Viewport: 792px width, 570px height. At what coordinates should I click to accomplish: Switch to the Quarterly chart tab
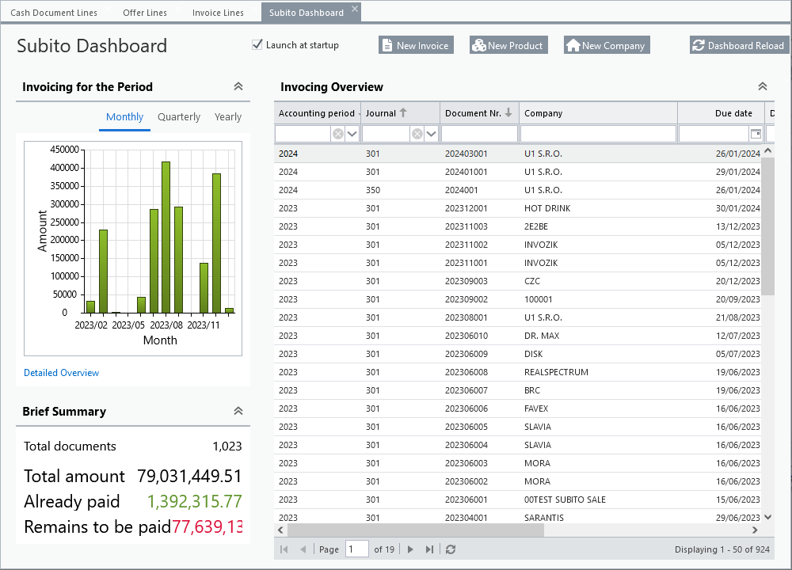click(x=179, y=117)
